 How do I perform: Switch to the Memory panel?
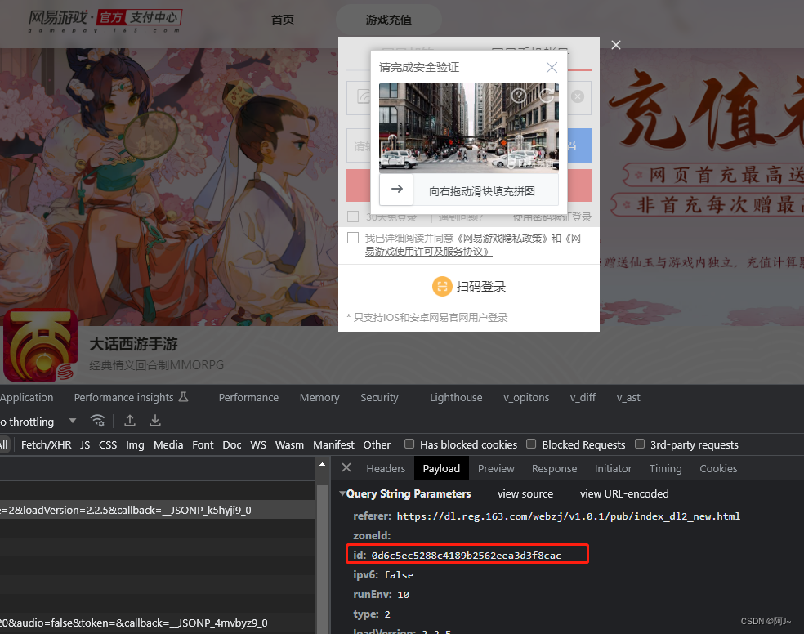(x=319, y=398)
